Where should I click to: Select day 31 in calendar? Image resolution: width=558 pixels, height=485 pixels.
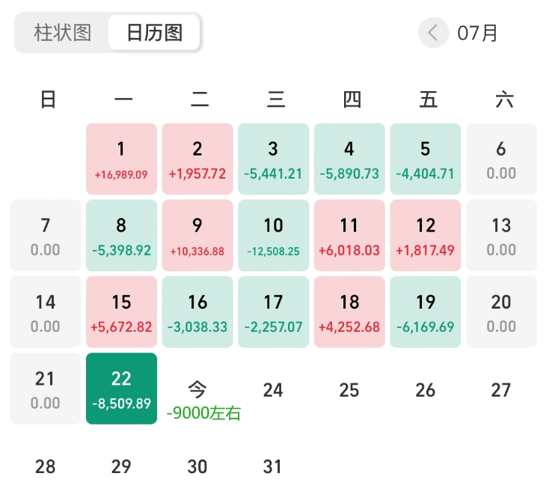272,466
